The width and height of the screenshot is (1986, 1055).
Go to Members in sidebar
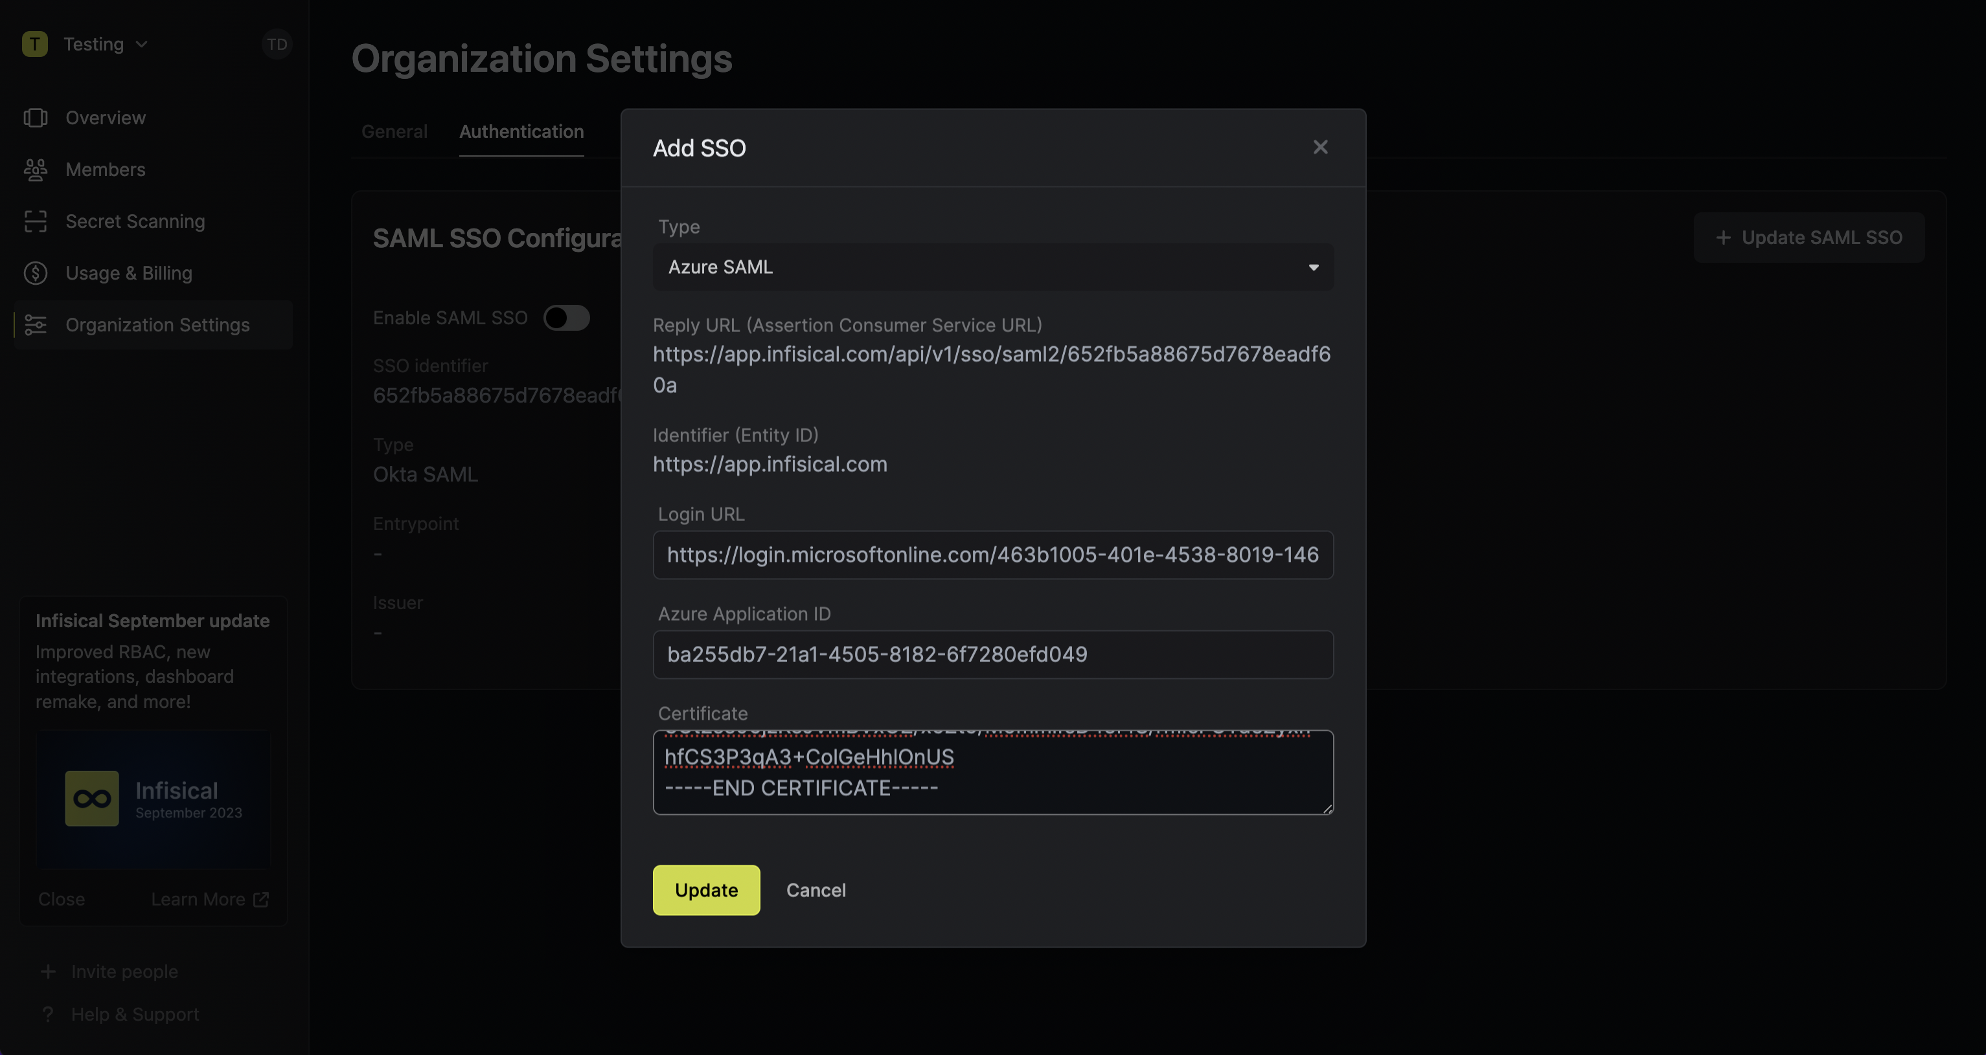[153, 169]
